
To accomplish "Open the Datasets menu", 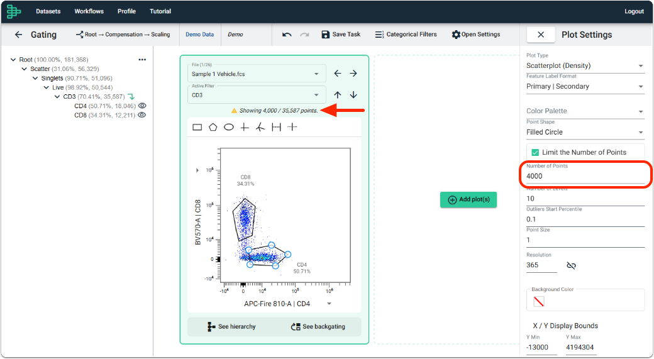I will click(48, 11).
